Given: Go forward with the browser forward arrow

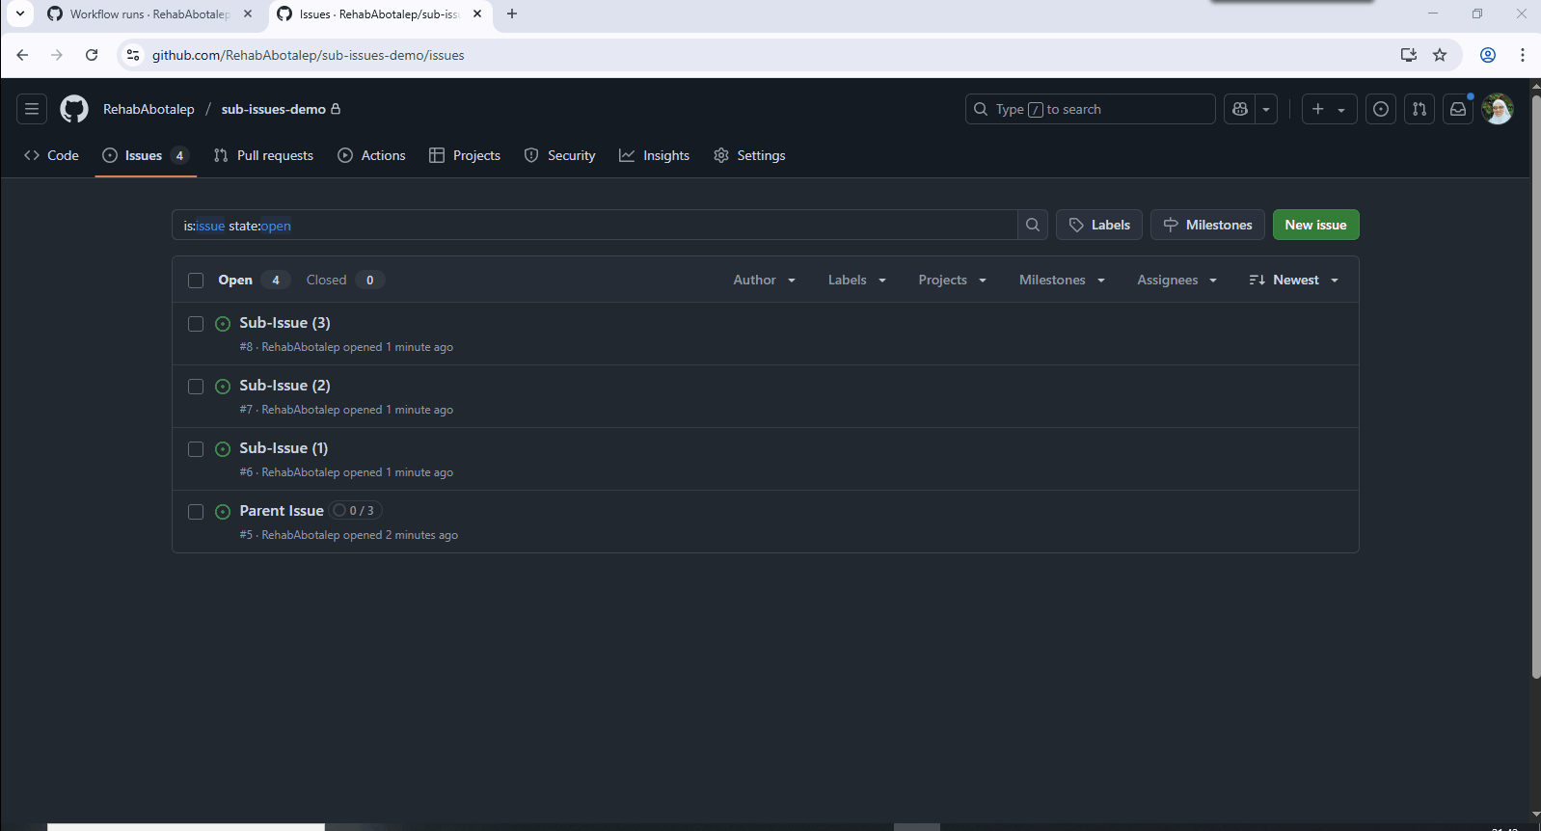Looking at the screenshot, I should 57,55.
